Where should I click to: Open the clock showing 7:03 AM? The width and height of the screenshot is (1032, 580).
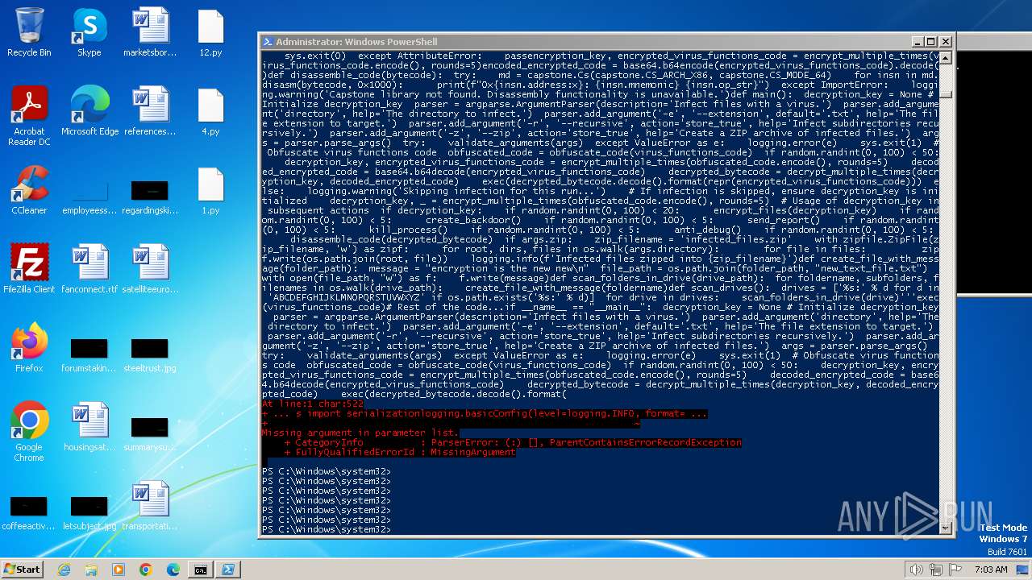tap(990, 570)
